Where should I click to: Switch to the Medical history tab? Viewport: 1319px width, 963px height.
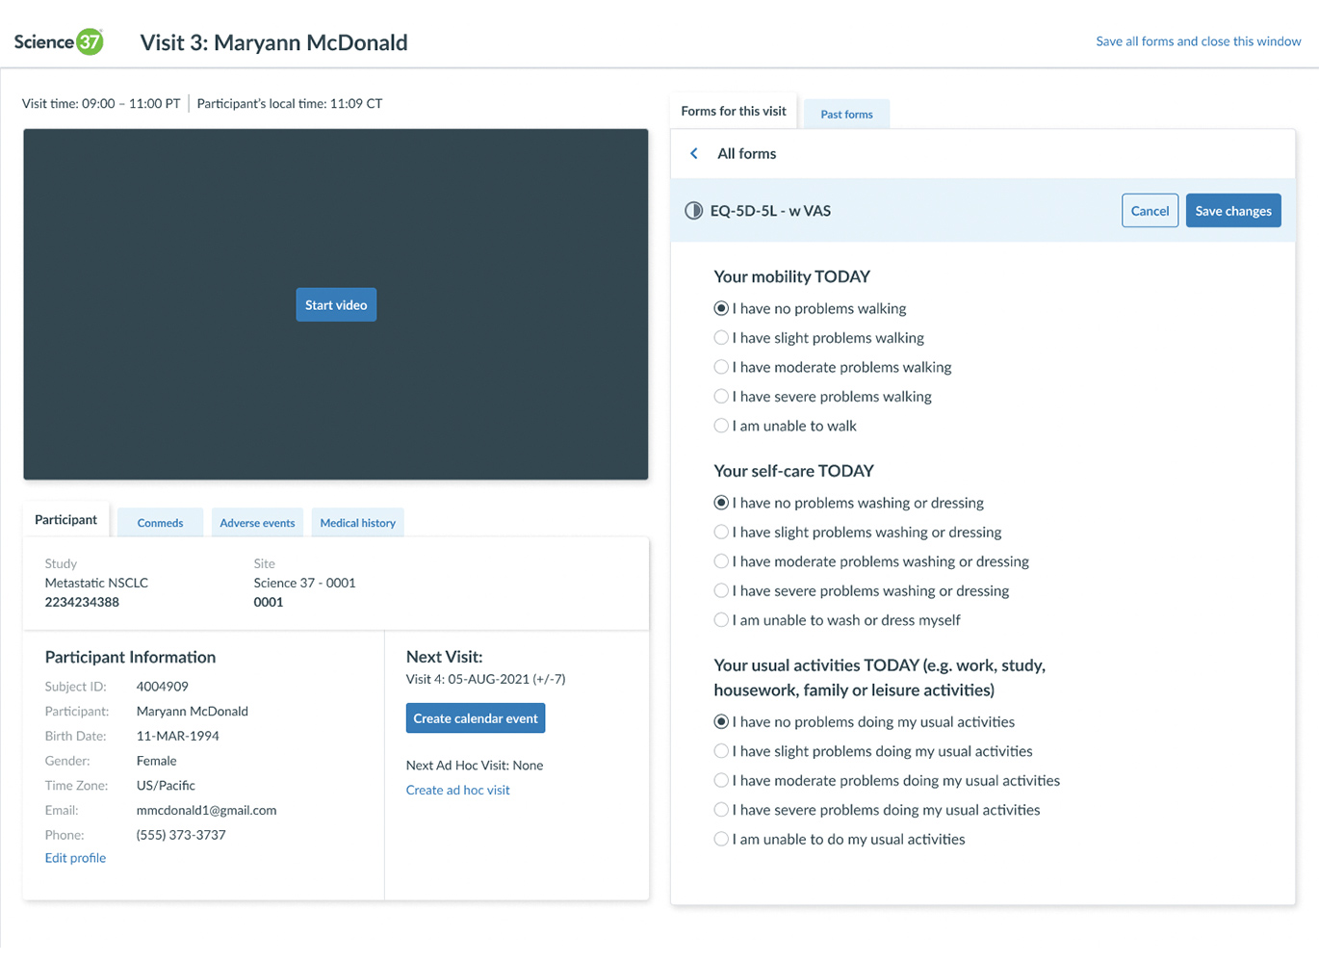[357, 523]
